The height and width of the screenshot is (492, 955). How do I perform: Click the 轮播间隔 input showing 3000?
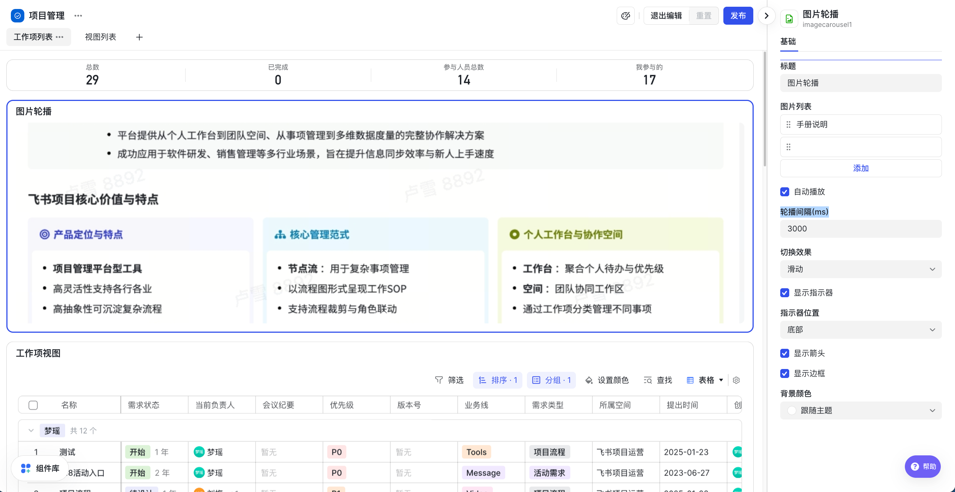click(x=861, y=229)
